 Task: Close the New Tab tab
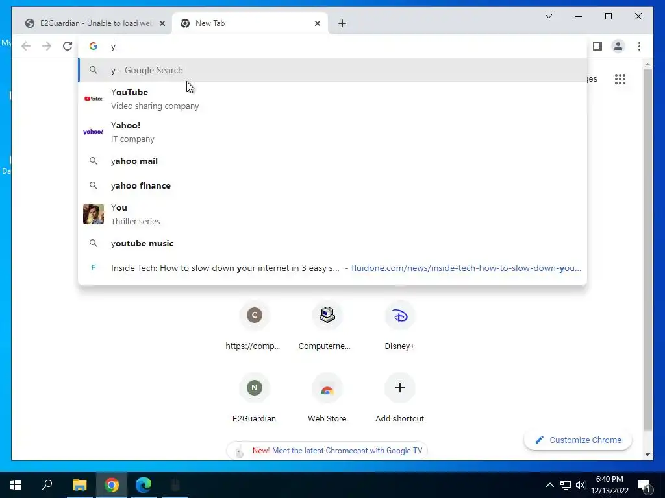pyautogui.click(x=317, y=23)
